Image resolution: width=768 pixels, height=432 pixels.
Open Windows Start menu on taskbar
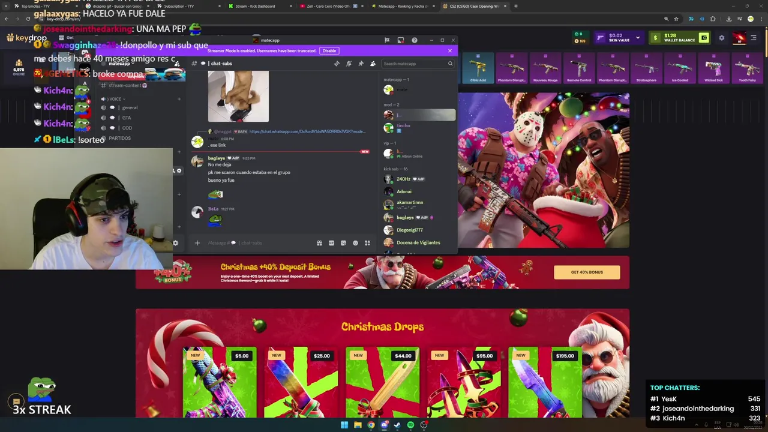(344, 425)
